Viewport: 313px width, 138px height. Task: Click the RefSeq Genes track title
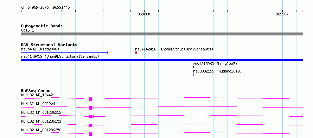click(x=36, y=91)
